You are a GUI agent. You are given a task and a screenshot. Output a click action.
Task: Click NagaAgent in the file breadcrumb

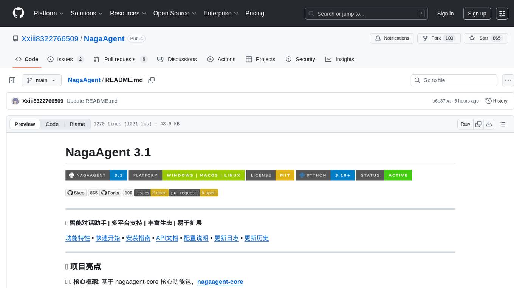84,80
